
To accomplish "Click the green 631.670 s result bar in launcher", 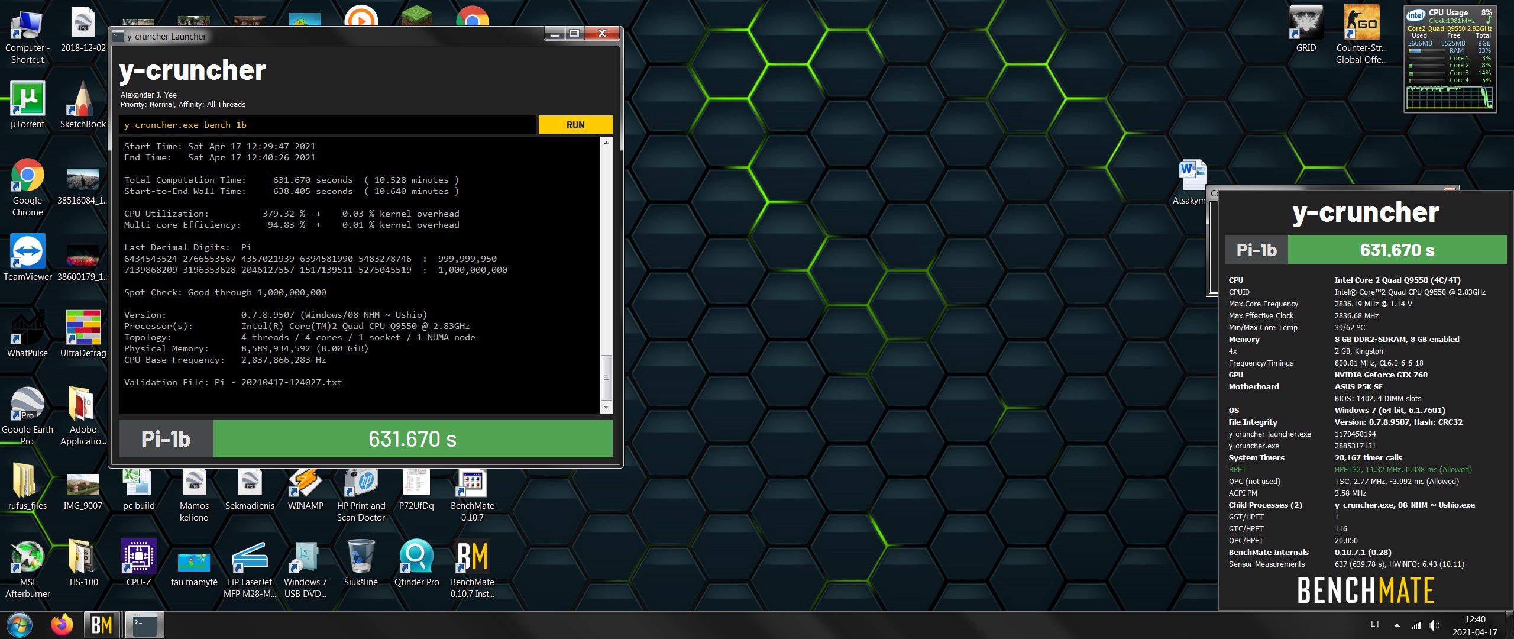I will [412, 439].
